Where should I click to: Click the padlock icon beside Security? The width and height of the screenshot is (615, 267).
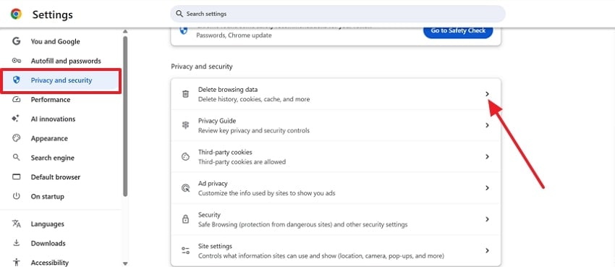[185, 219]
